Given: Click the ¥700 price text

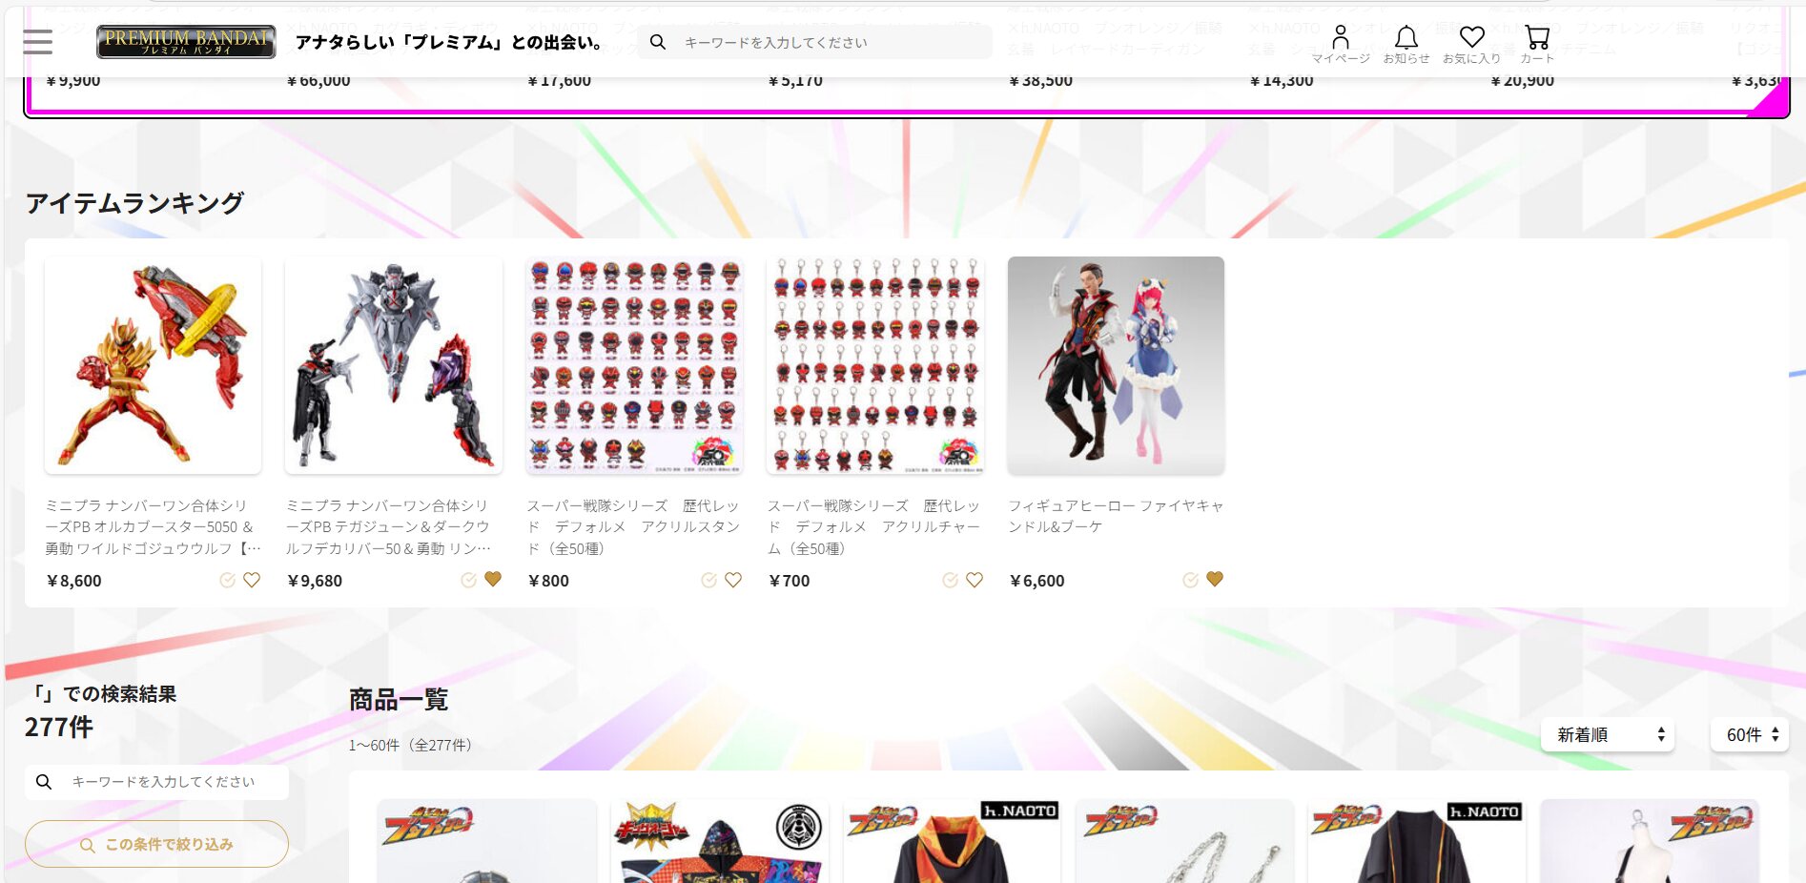Looking at the screenshot, I should pos(790,581).
